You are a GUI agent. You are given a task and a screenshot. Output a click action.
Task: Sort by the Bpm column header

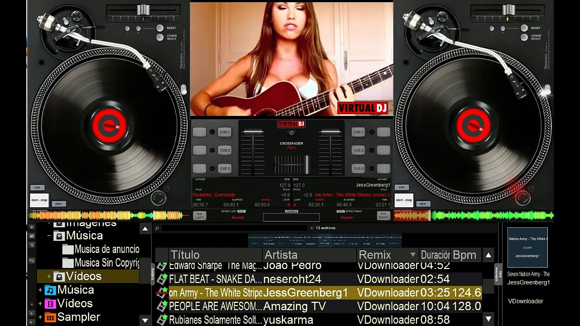tap(466, 255)
